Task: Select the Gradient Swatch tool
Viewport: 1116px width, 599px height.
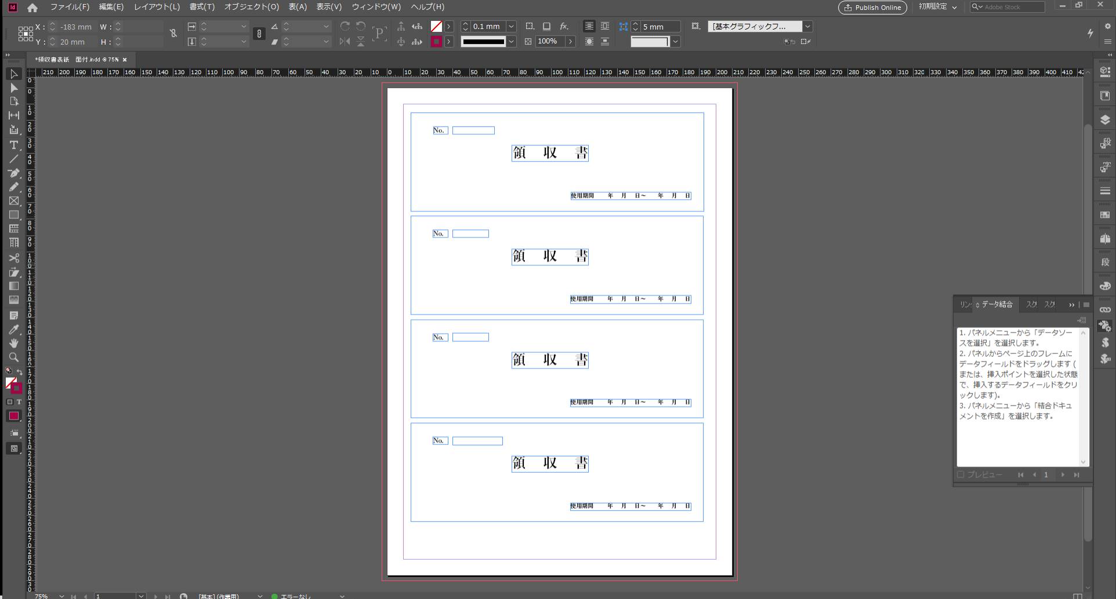Action: coord(14,286)
